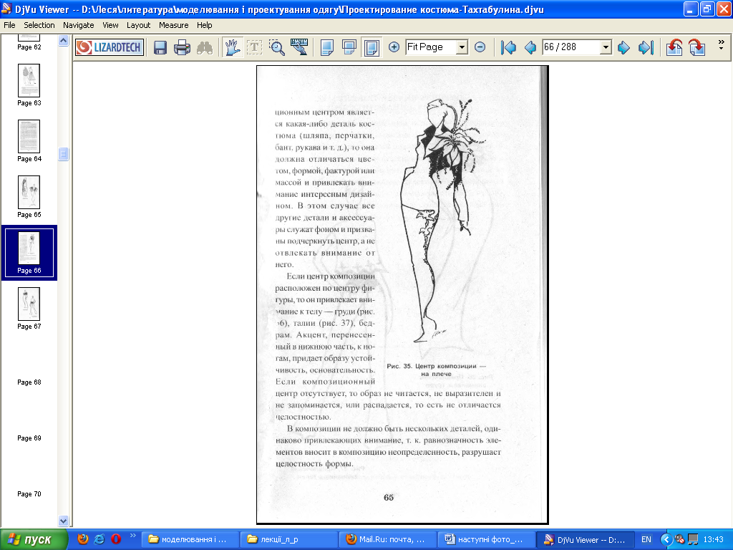Open the Measure menu

173,25
